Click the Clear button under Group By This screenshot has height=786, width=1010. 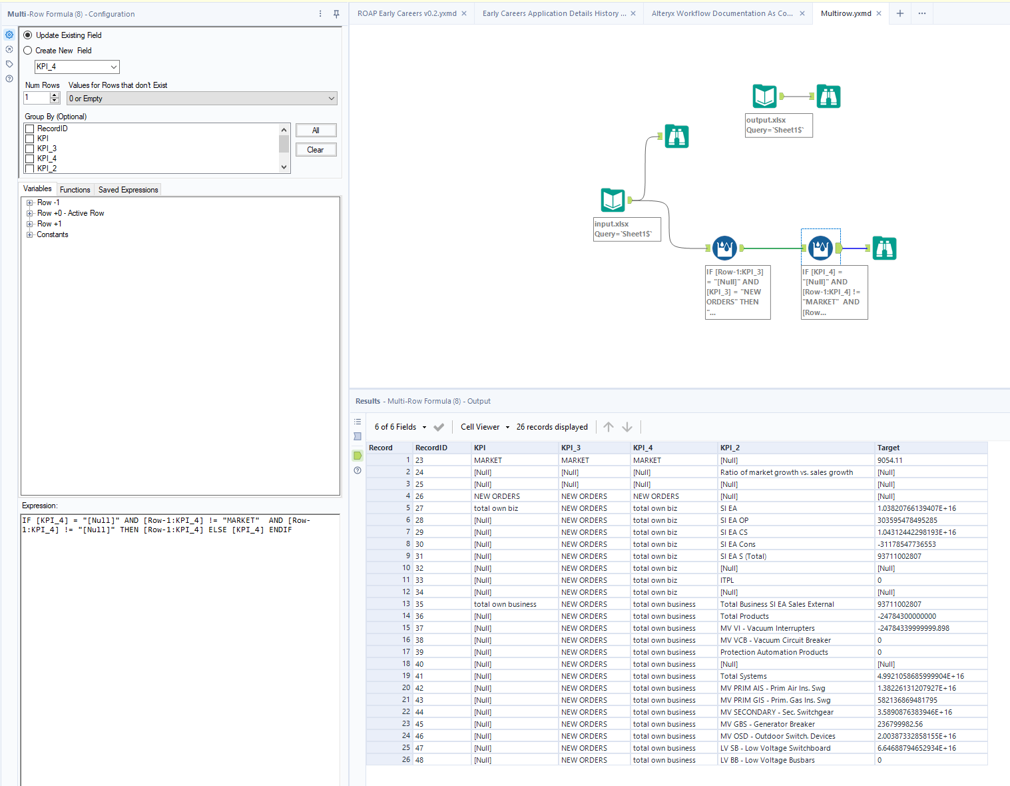[316, 149]
